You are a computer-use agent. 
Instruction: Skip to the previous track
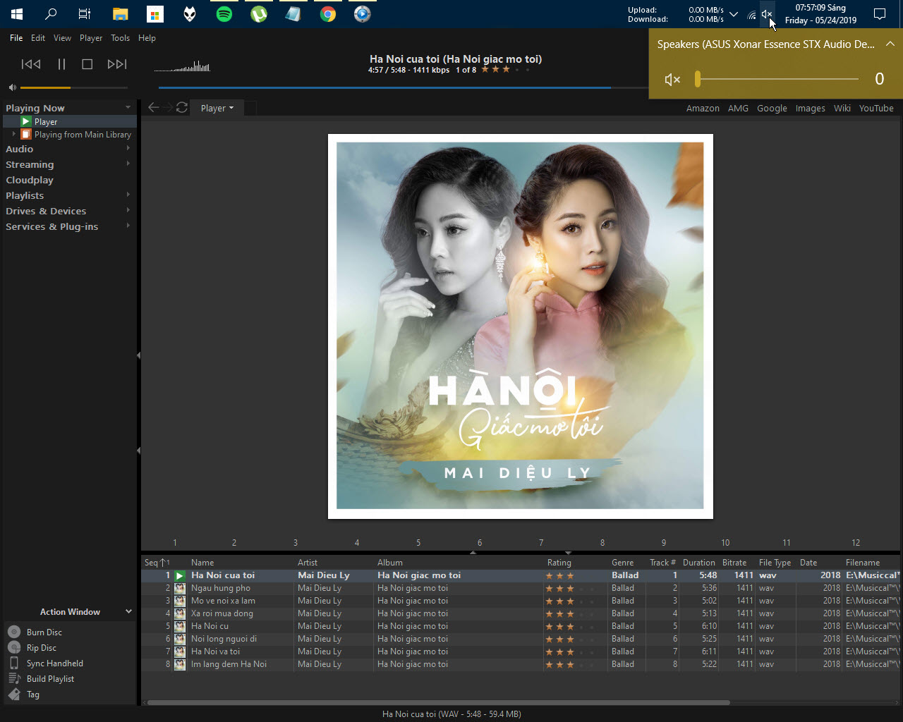(x=31, y=64)
